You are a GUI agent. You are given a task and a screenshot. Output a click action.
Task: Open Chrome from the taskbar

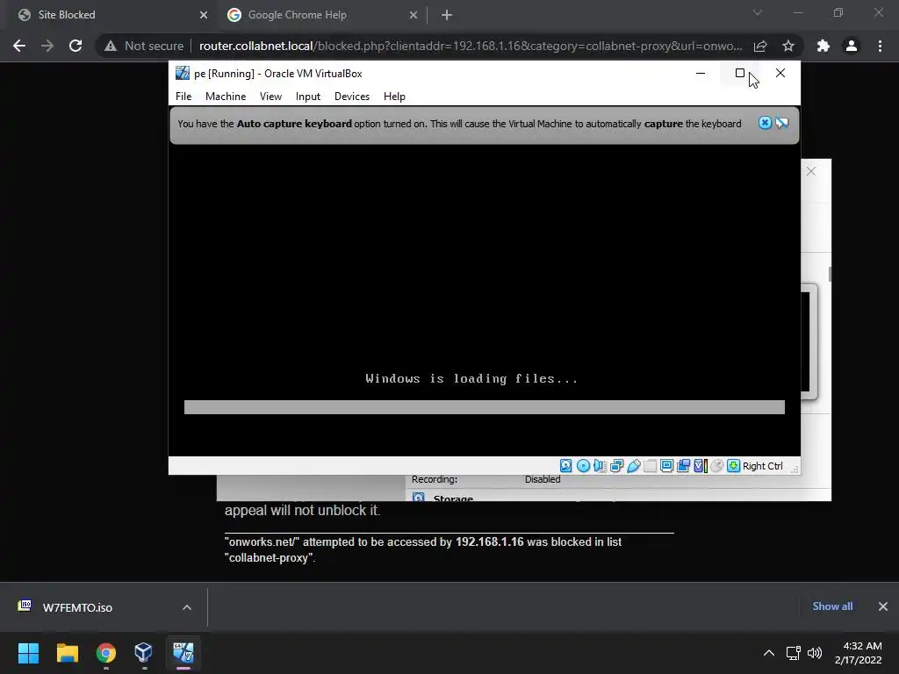click(x=106, y=653)
